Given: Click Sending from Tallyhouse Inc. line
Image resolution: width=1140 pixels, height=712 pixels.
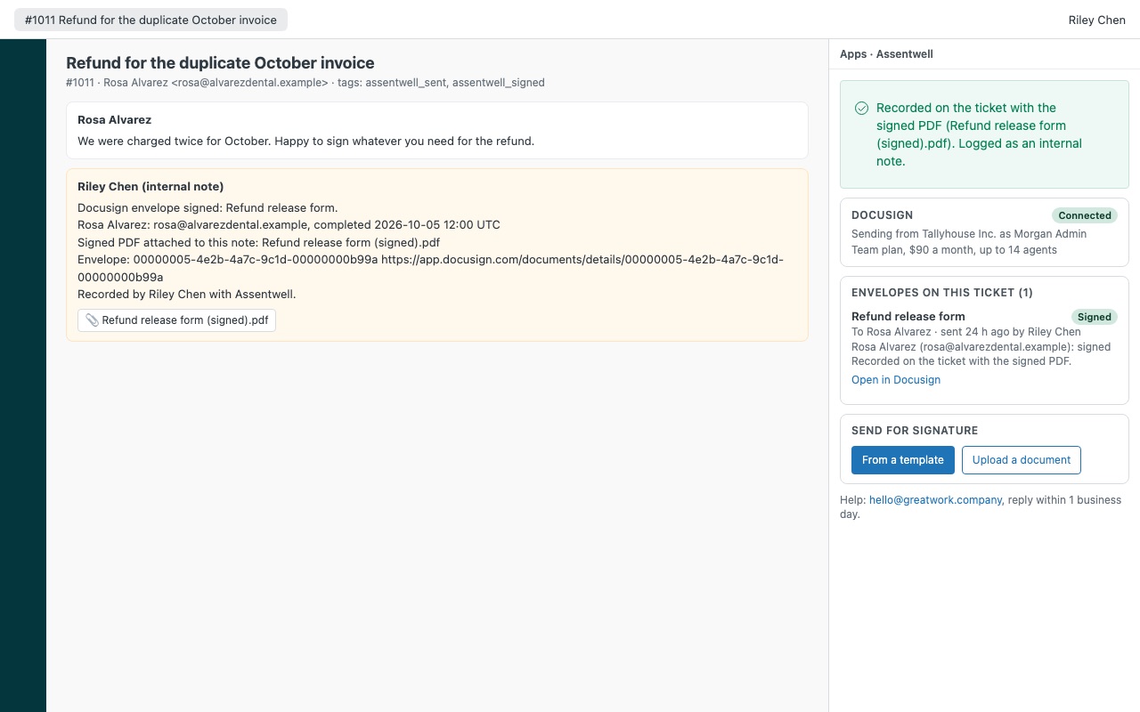Looking at the screenshot, I should 969,234.
